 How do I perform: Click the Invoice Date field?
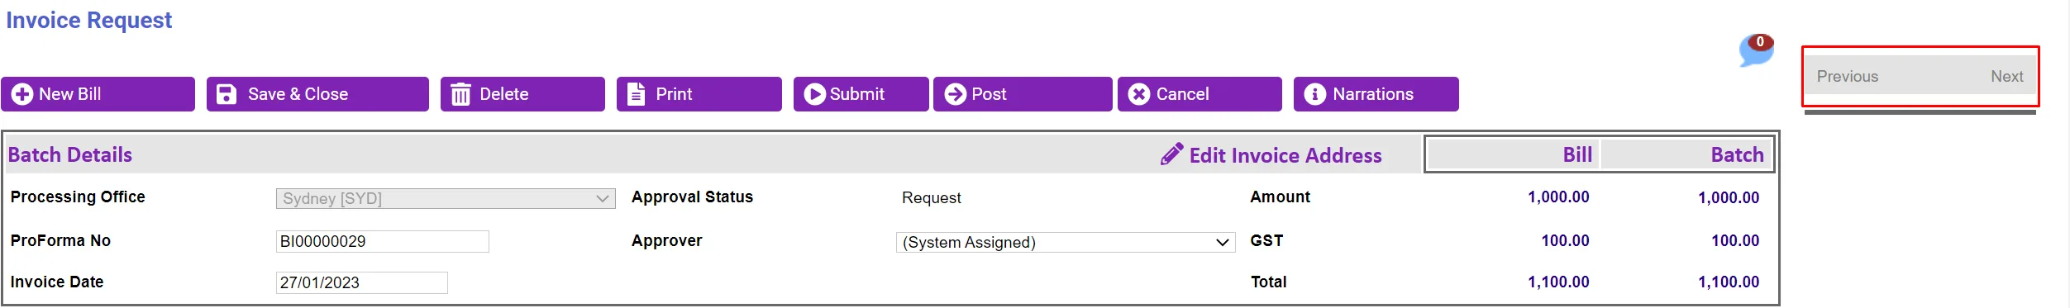coord(362,282)
